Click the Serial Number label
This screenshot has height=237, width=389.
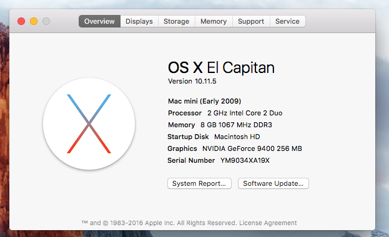(191, 160)
